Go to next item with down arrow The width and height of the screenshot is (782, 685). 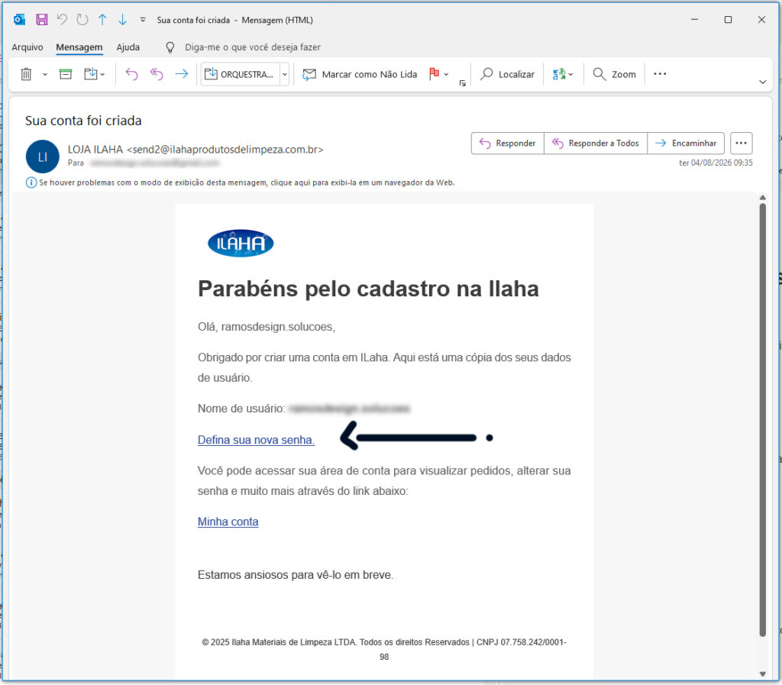122,19
